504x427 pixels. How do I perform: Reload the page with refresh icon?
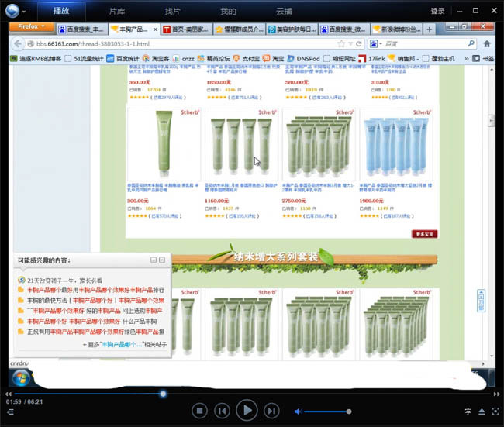pyautogui.click(x=359, y=43)
